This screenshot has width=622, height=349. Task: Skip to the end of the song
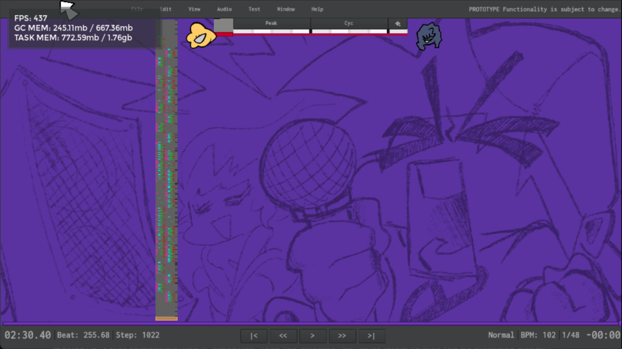(372, 336)
